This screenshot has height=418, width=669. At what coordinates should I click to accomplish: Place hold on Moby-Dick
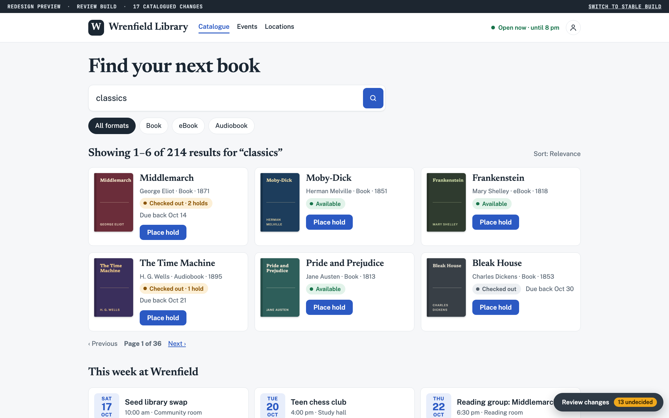(x=329, y=222)
